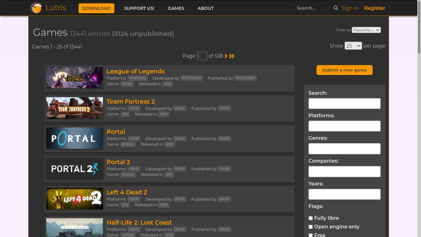Click the search magnifying glass icon

[x=335, y=8]
